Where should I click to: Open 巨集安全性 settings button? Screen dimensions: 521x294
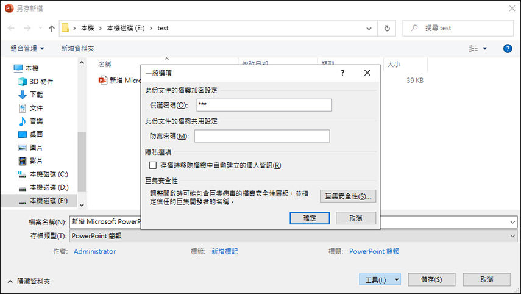(x=348, y=196)
